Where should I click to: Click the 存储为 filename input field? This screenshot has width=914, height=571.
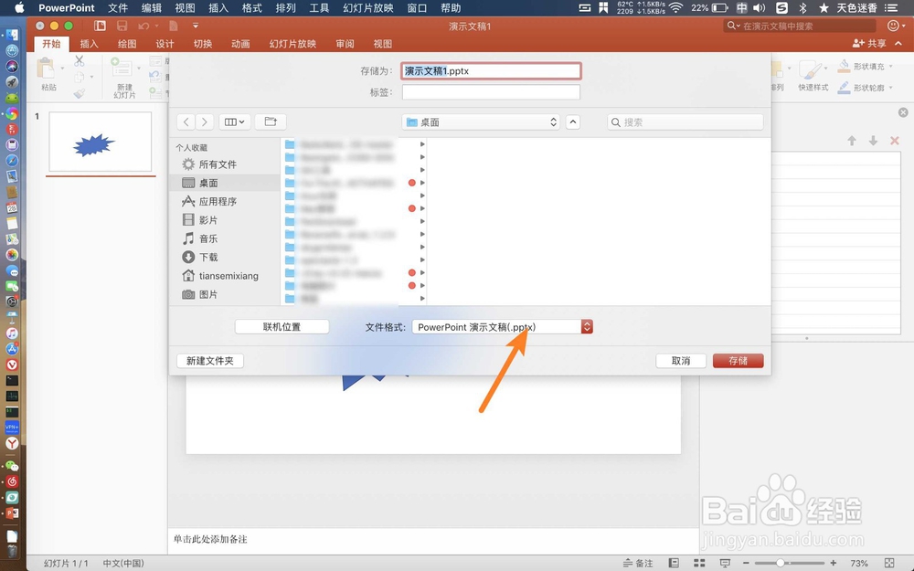pos(491,71)
